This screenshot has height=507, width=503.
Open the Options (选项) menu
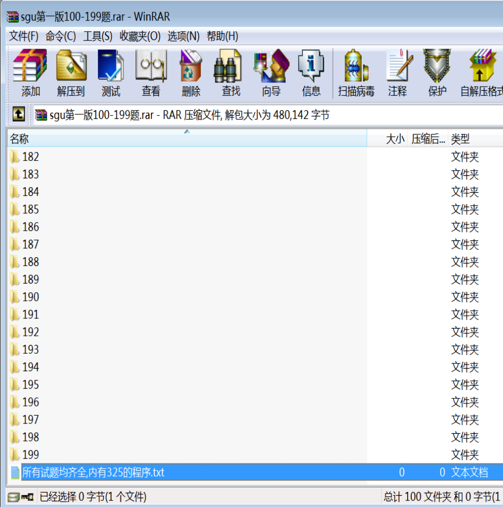[183, 36]
